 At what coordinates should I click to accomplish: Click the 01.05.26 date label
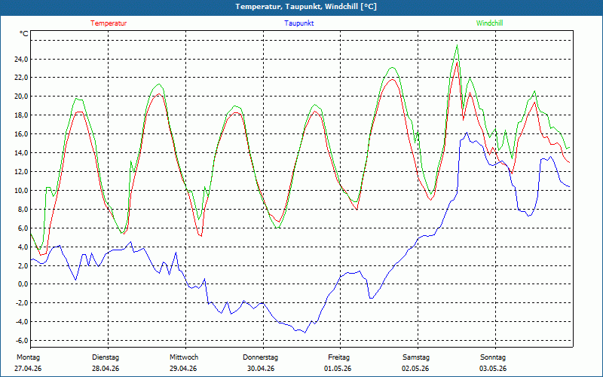tap(338, 369)
